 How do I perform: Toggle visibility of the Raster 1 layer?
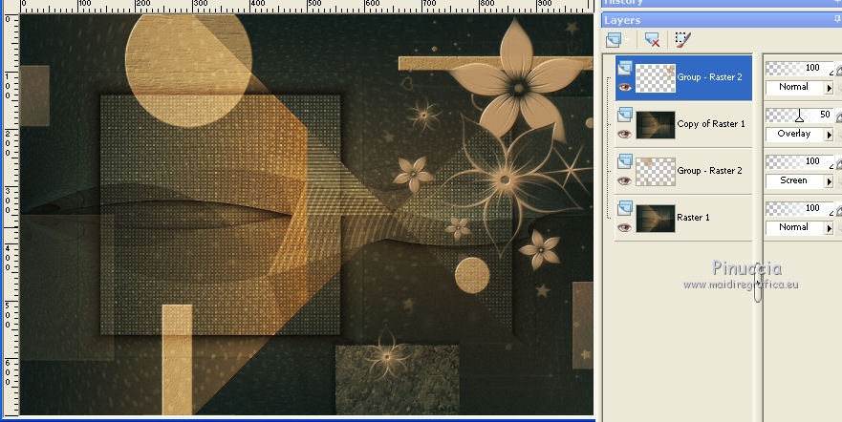(625, 226)
